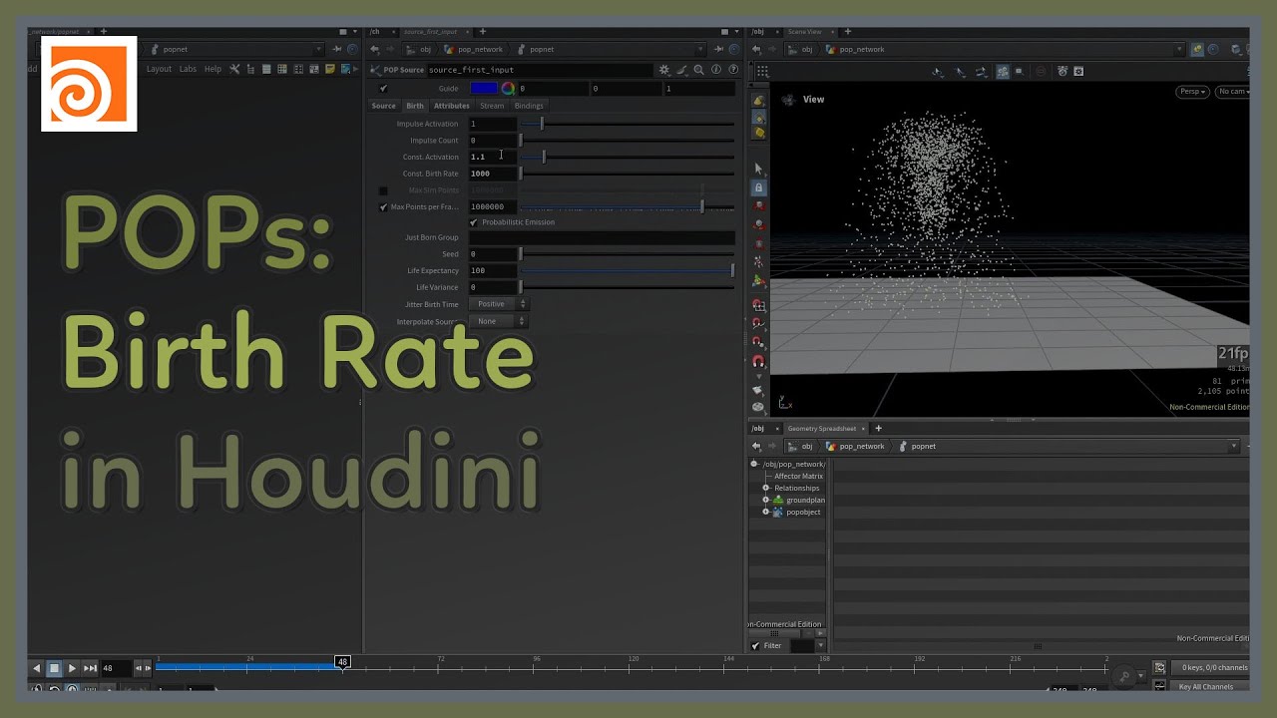Click the dotted grid icon atop scene view

(762, 71)
